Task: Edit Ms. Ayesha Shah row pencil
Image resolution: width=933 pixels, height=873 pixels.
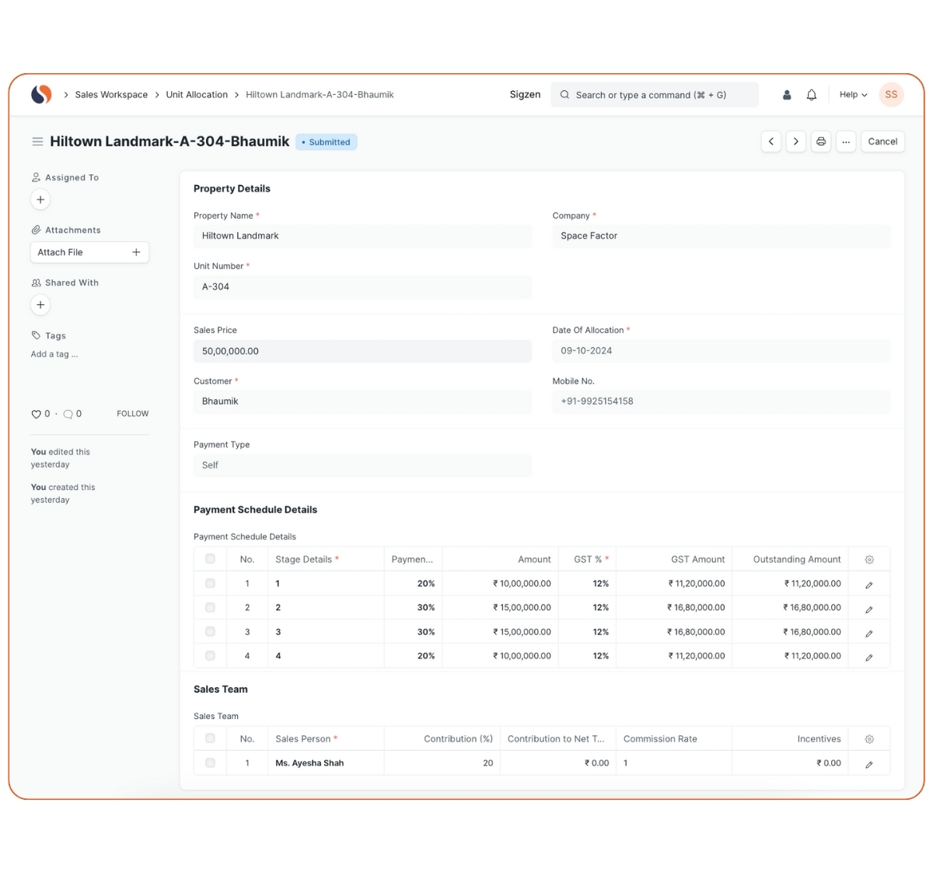Action: coord(868,764)
